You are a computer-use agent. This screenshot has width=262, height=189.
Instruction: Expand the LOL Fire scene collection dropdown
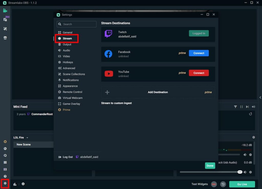tap(27, 138)
